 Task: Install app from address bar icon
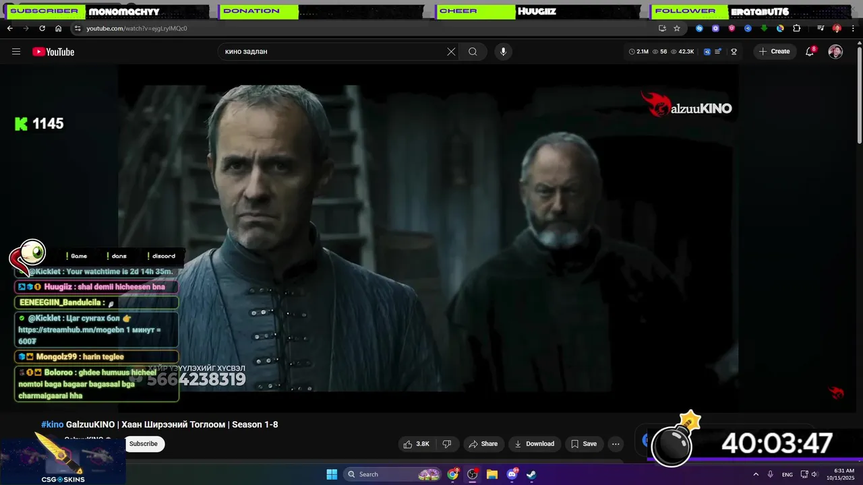pyautogui.click(x=662, y=28)
